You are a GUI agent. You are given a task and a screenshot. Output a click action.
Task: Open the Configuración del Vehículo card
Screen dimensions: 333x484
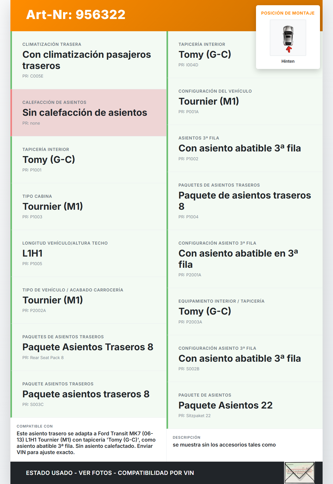click(245, 101)
